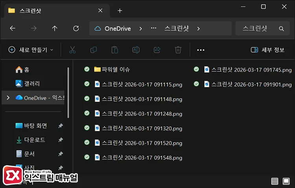The width and height of the screenshot is (295, 188).
Task: Switch to the details list view icon
Action: (x=275, y=181)
